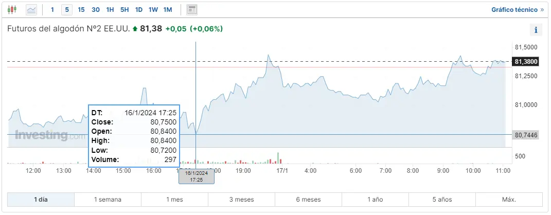
Task: Show the 5 años time range
Action: [442, 200]
